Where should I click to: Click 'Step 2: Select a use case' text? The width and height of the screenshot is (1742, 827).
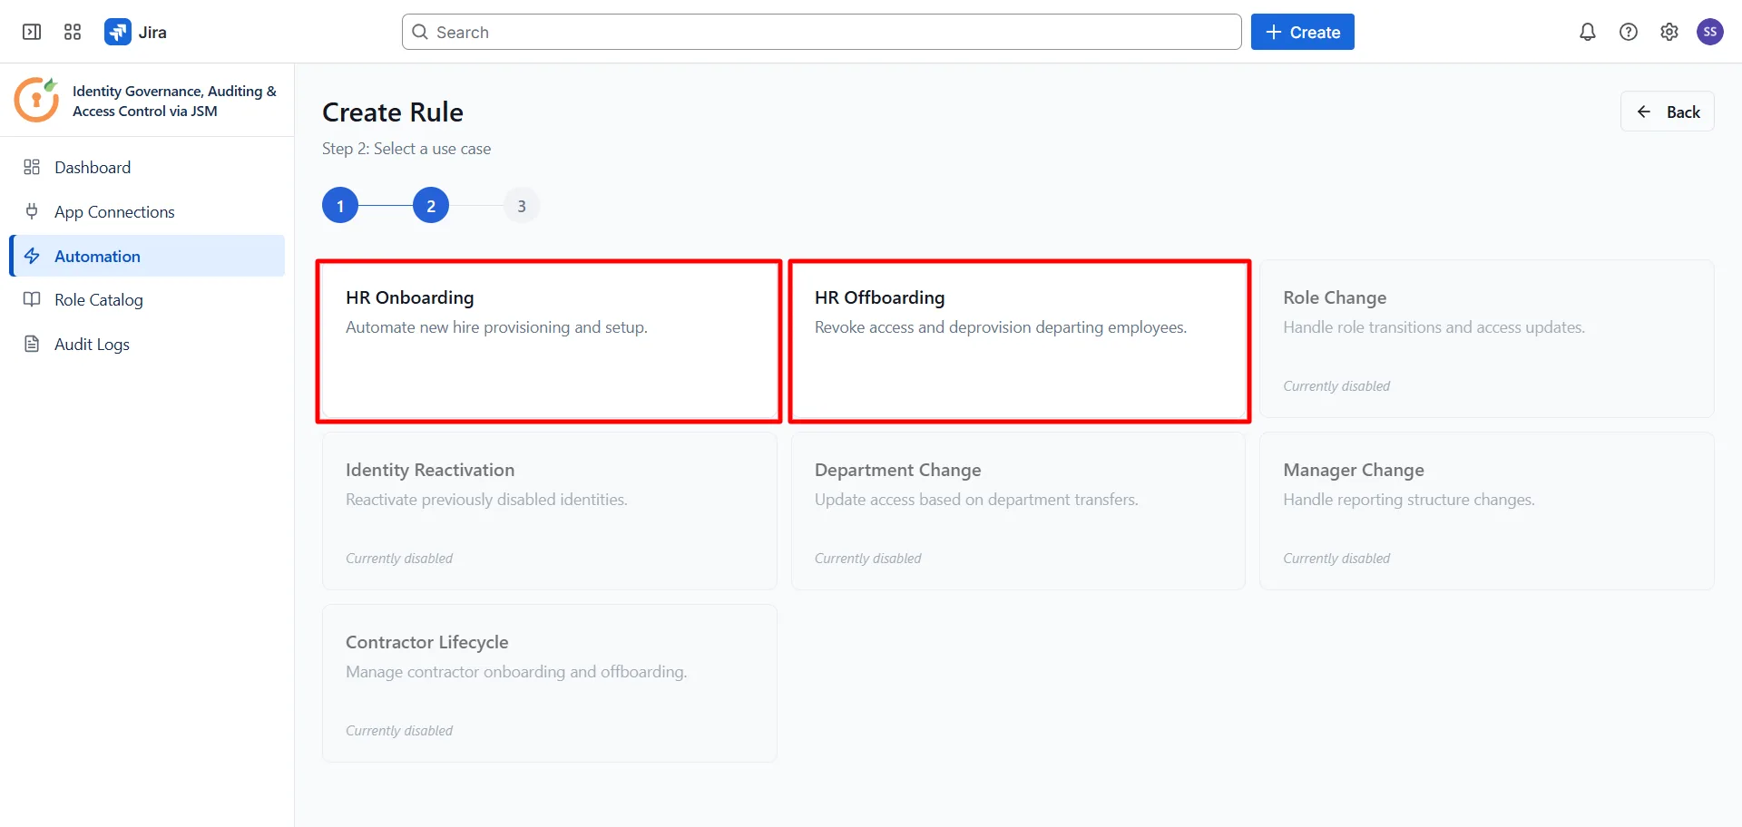pos(406,149)
